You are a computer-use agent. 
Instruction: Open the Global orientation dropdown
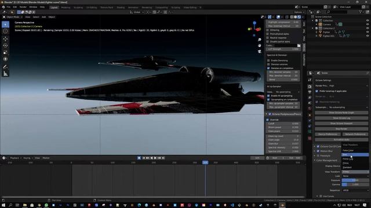point(137,12)
